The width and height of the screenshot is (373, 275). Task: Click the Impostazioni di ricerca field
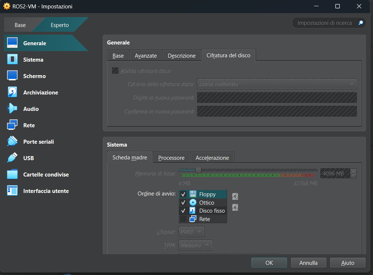(325, 23)
